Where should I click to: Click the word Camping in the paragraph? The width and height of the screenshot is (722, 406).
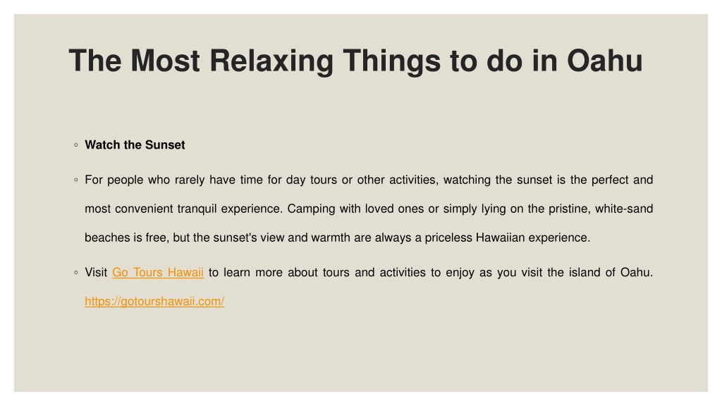click(311, 209)
